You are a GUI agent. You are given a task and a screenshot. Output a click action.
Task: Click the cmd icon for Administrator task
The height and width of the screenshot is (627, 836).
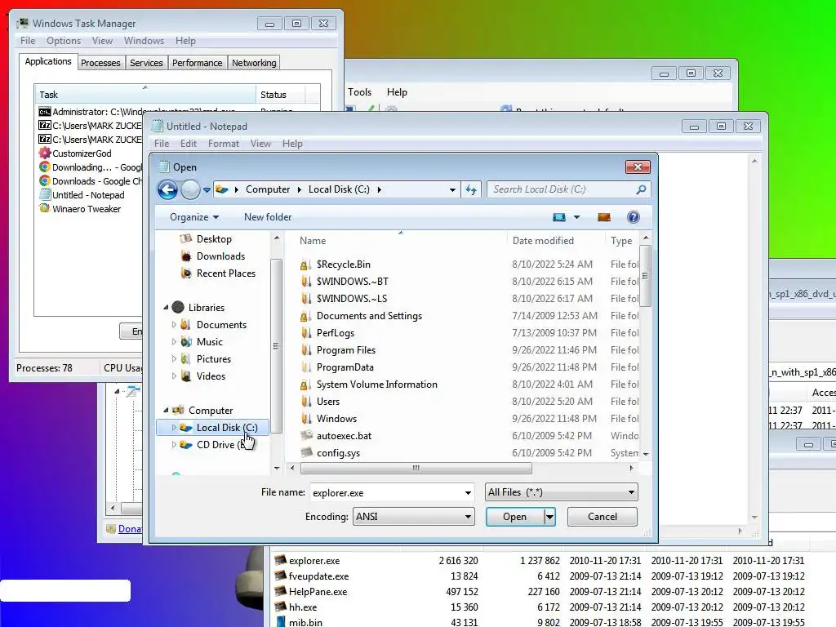click(45, 111)
